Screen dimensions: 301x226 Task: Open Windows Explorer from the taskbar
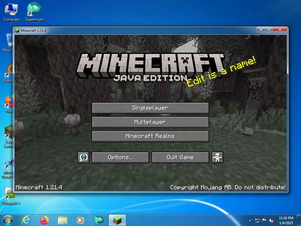pos(63,220)
